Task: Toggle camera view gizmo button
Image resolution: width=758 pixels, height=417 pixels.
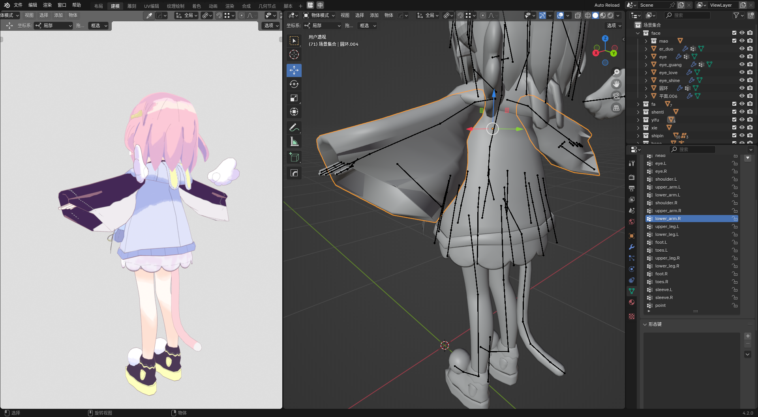Action: pyautogui.click(x=616, y=96)
